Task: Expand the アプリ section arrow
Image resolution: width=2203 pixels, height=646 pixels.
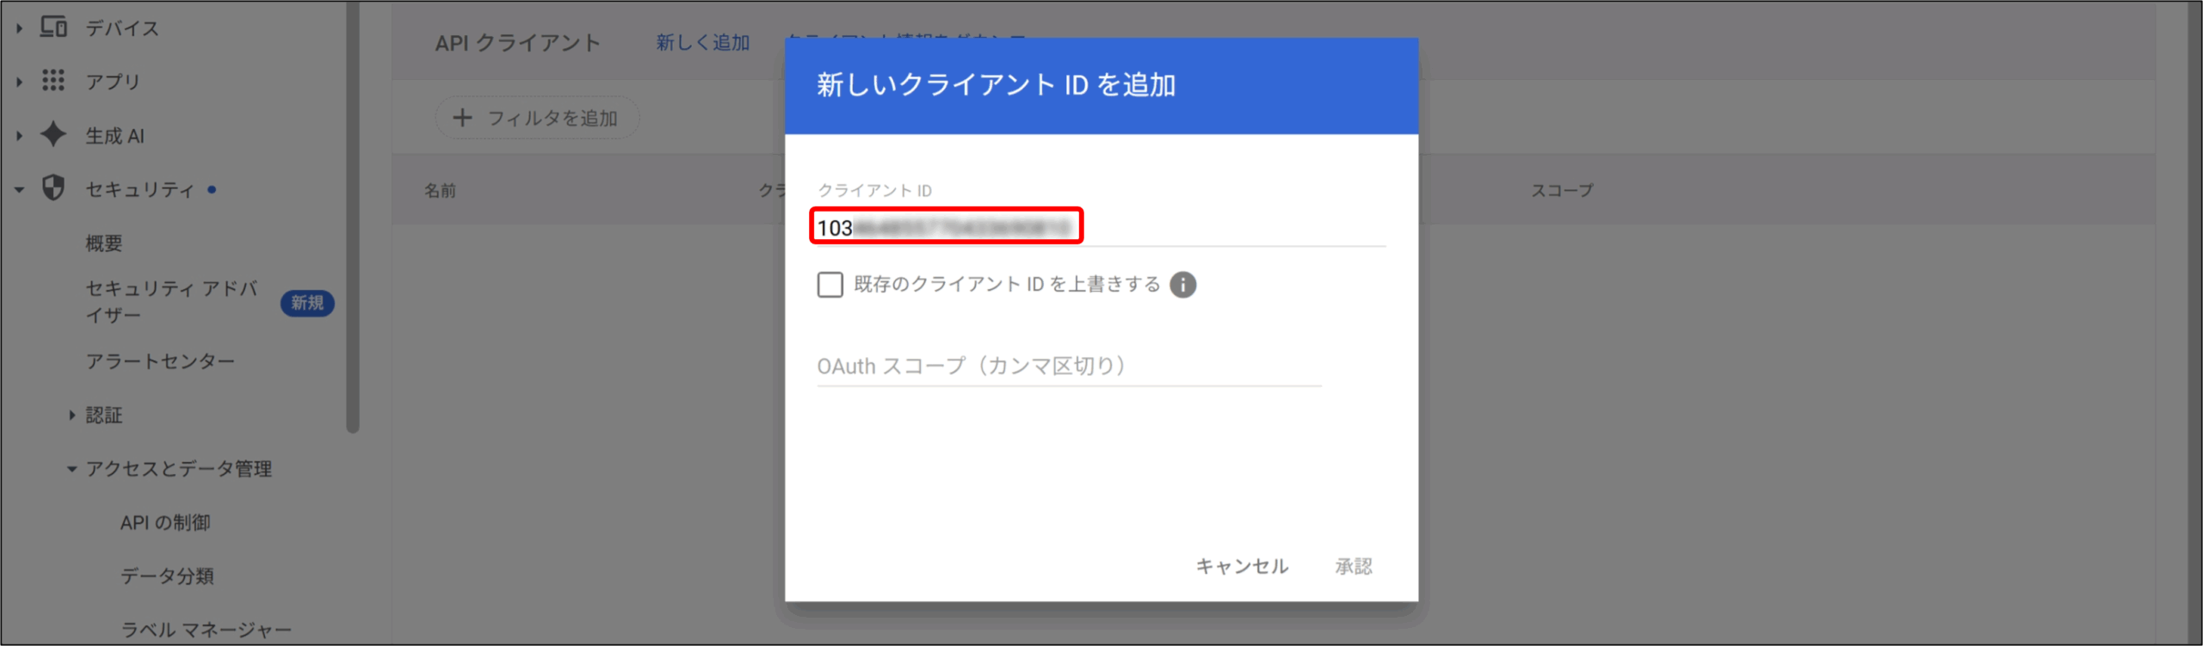Action: point(19,82)
